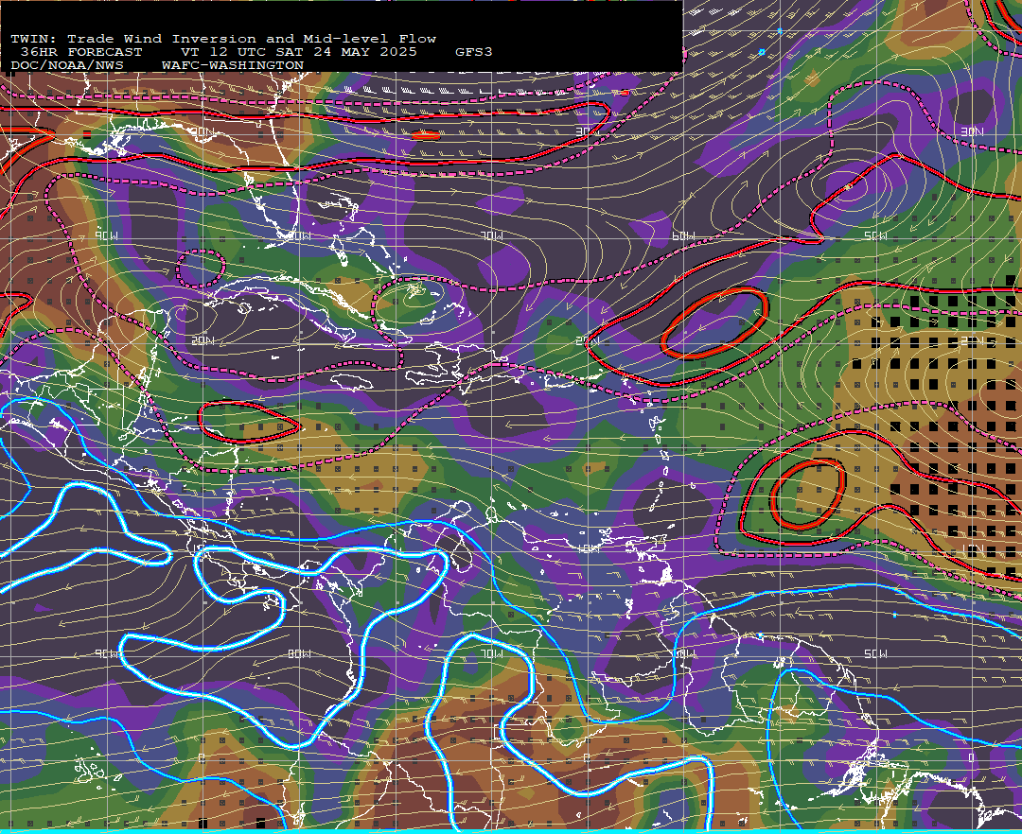This screenshot has width=1022, height=834.
Task: Click the 70W longitude label north of Hispaniola
Action: [x=492, y=236]
